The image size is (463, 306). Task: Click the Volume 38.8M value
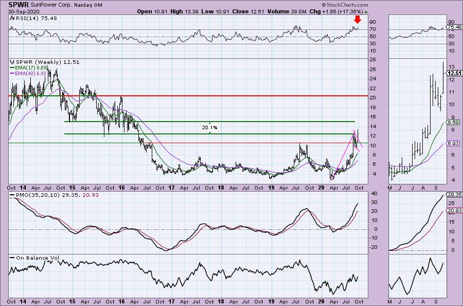coord(287,11)
